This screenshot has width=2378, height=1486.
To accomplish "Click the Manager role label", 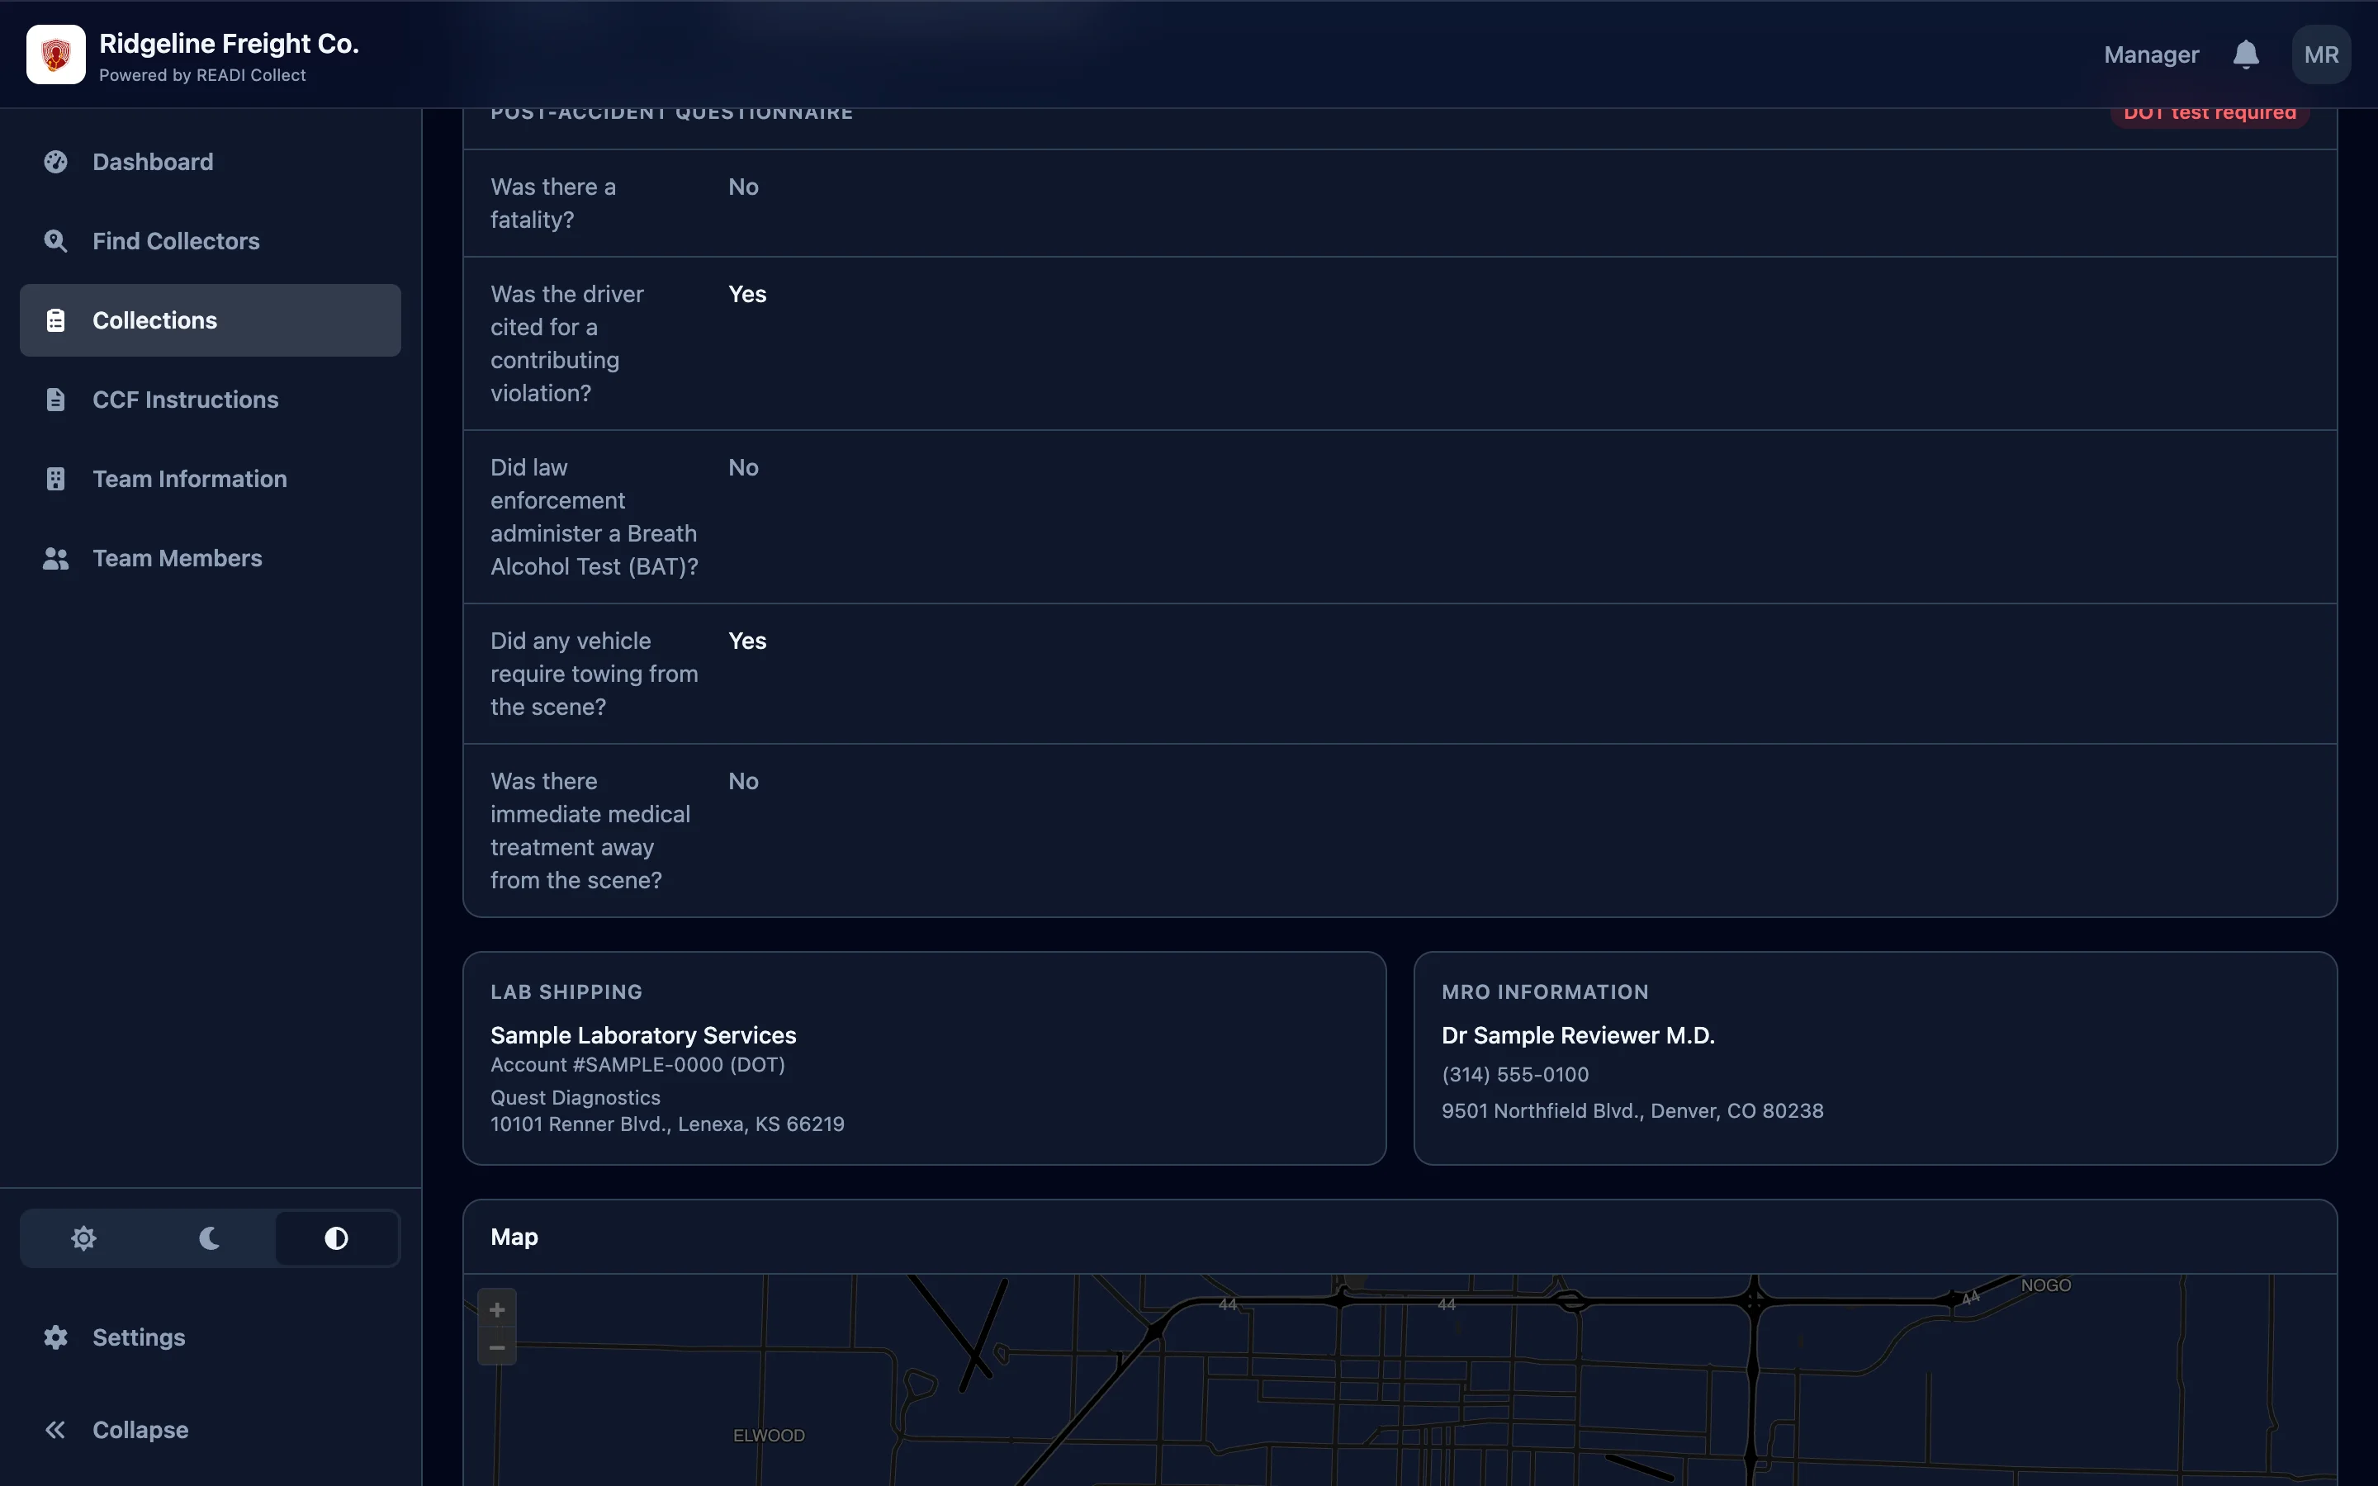I will coord(2151,55).
